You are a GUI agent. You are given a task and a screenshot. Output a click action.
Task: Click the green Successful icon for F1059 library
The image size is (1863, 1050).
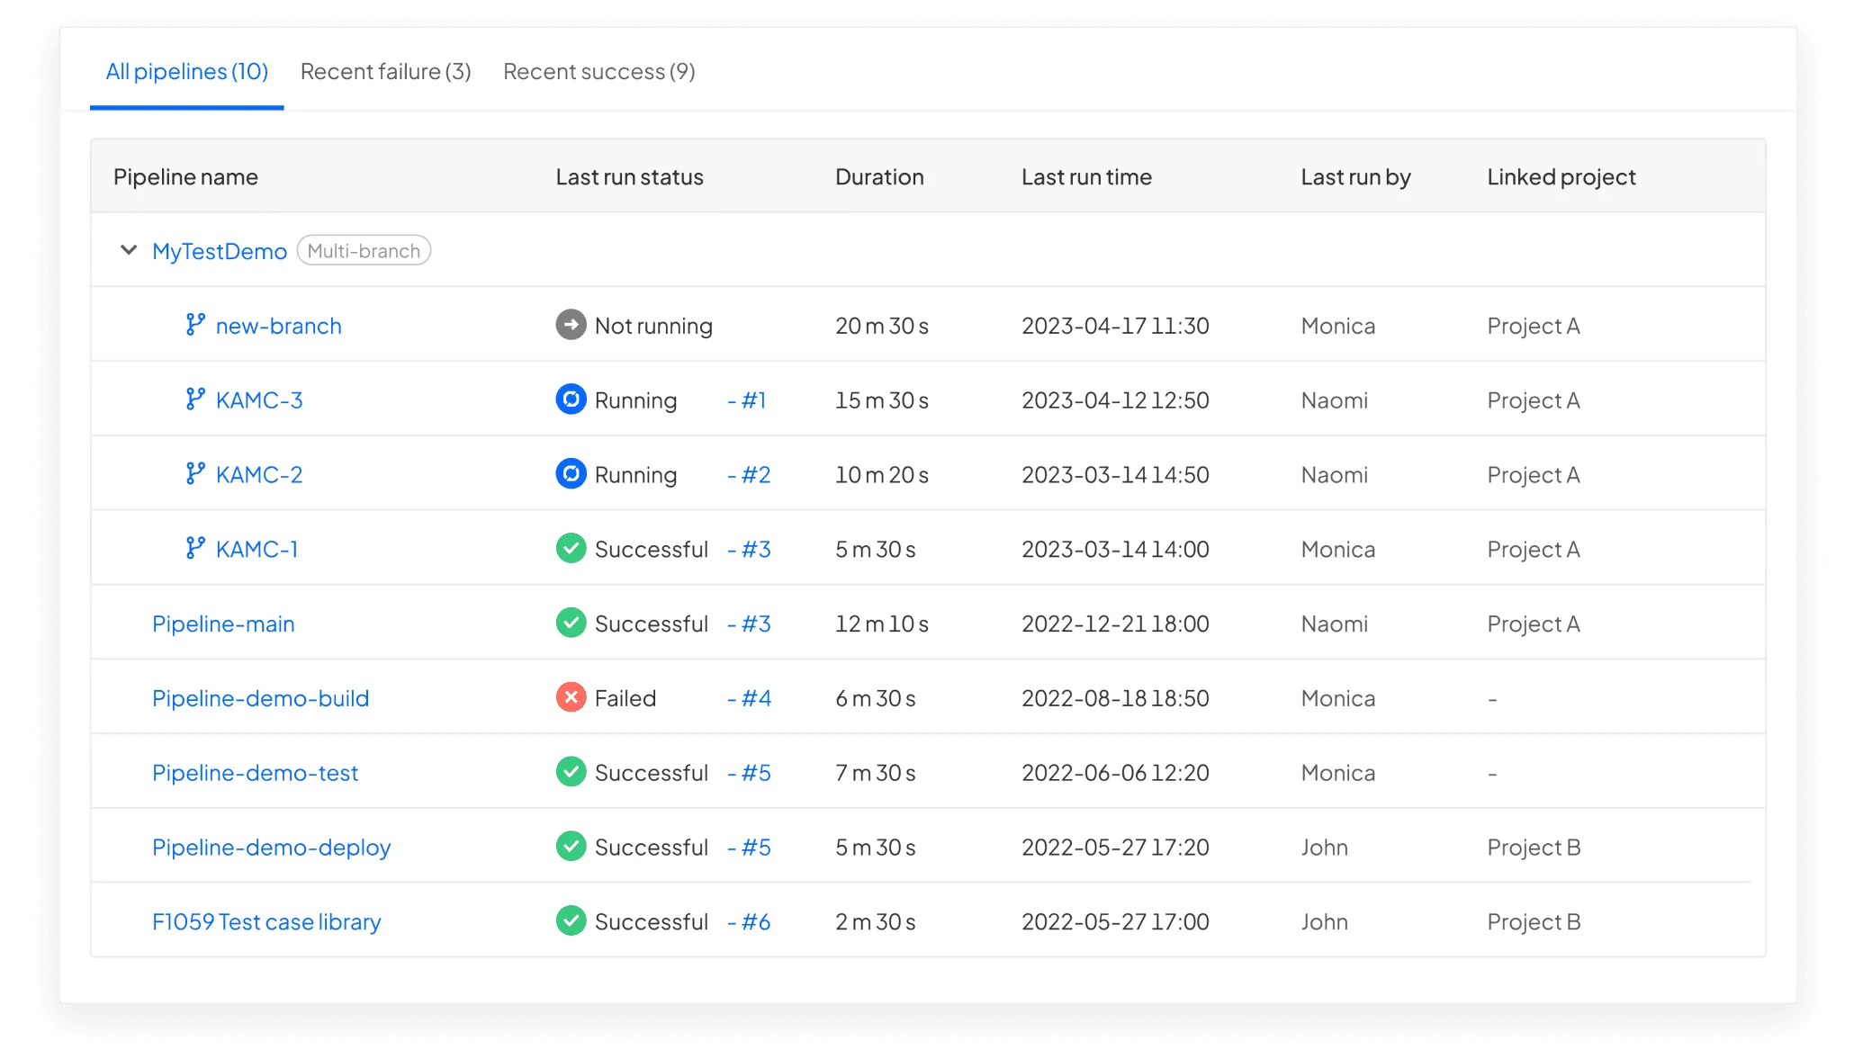571,920
